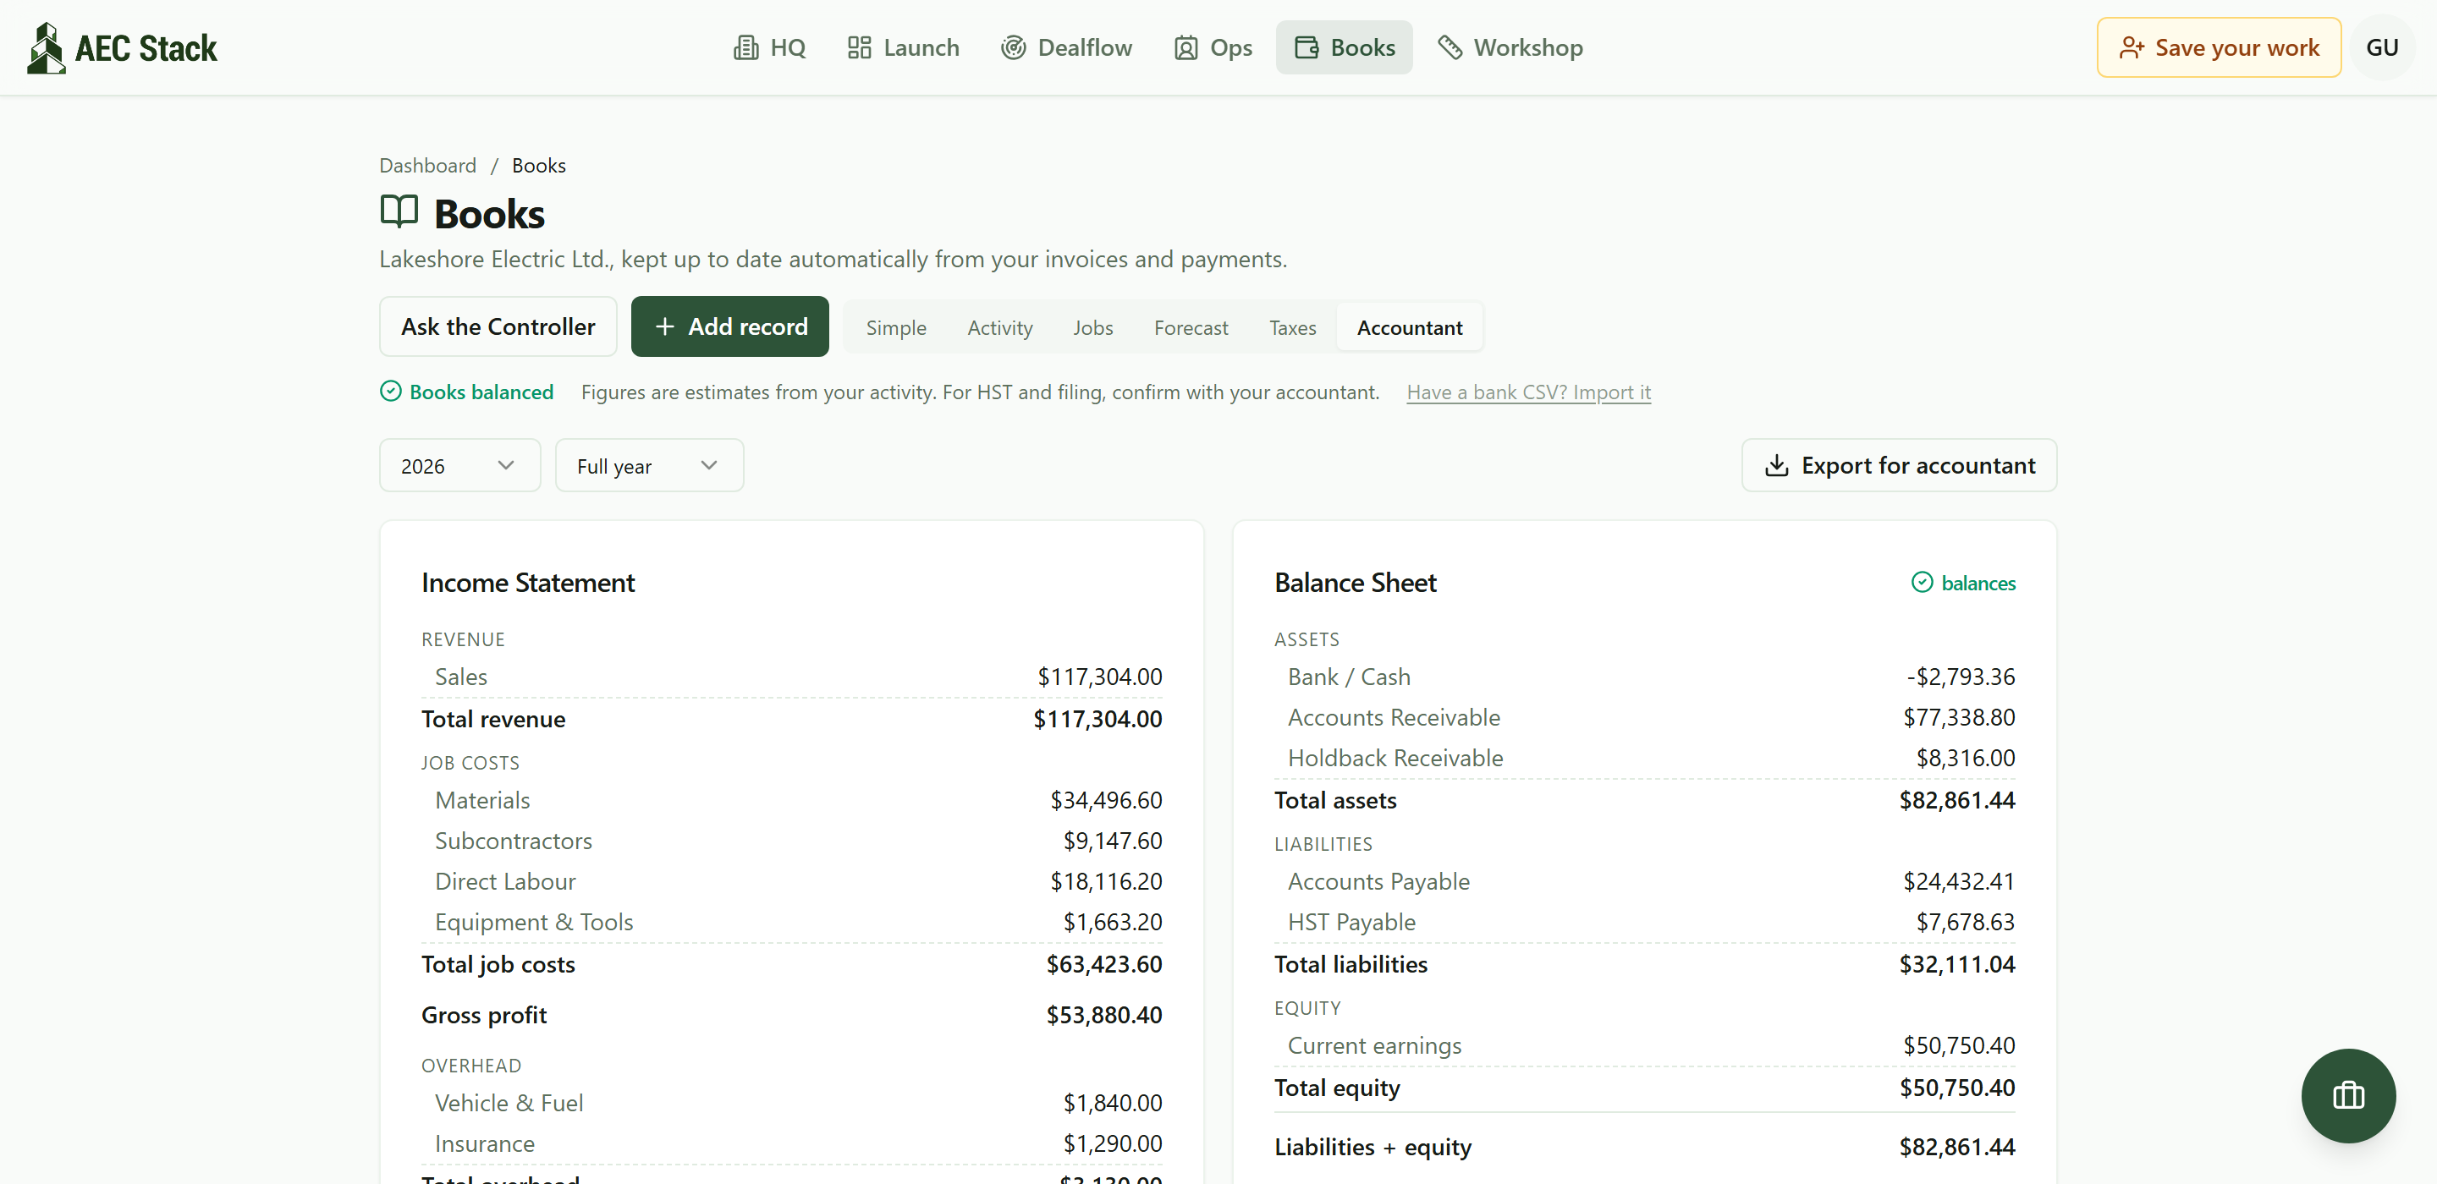Open the floating briefcase button

[x=2347, y=1095]
